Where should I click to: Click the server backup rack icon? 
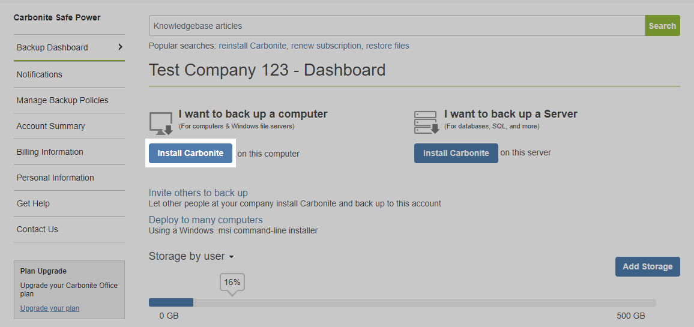point(426,122)
